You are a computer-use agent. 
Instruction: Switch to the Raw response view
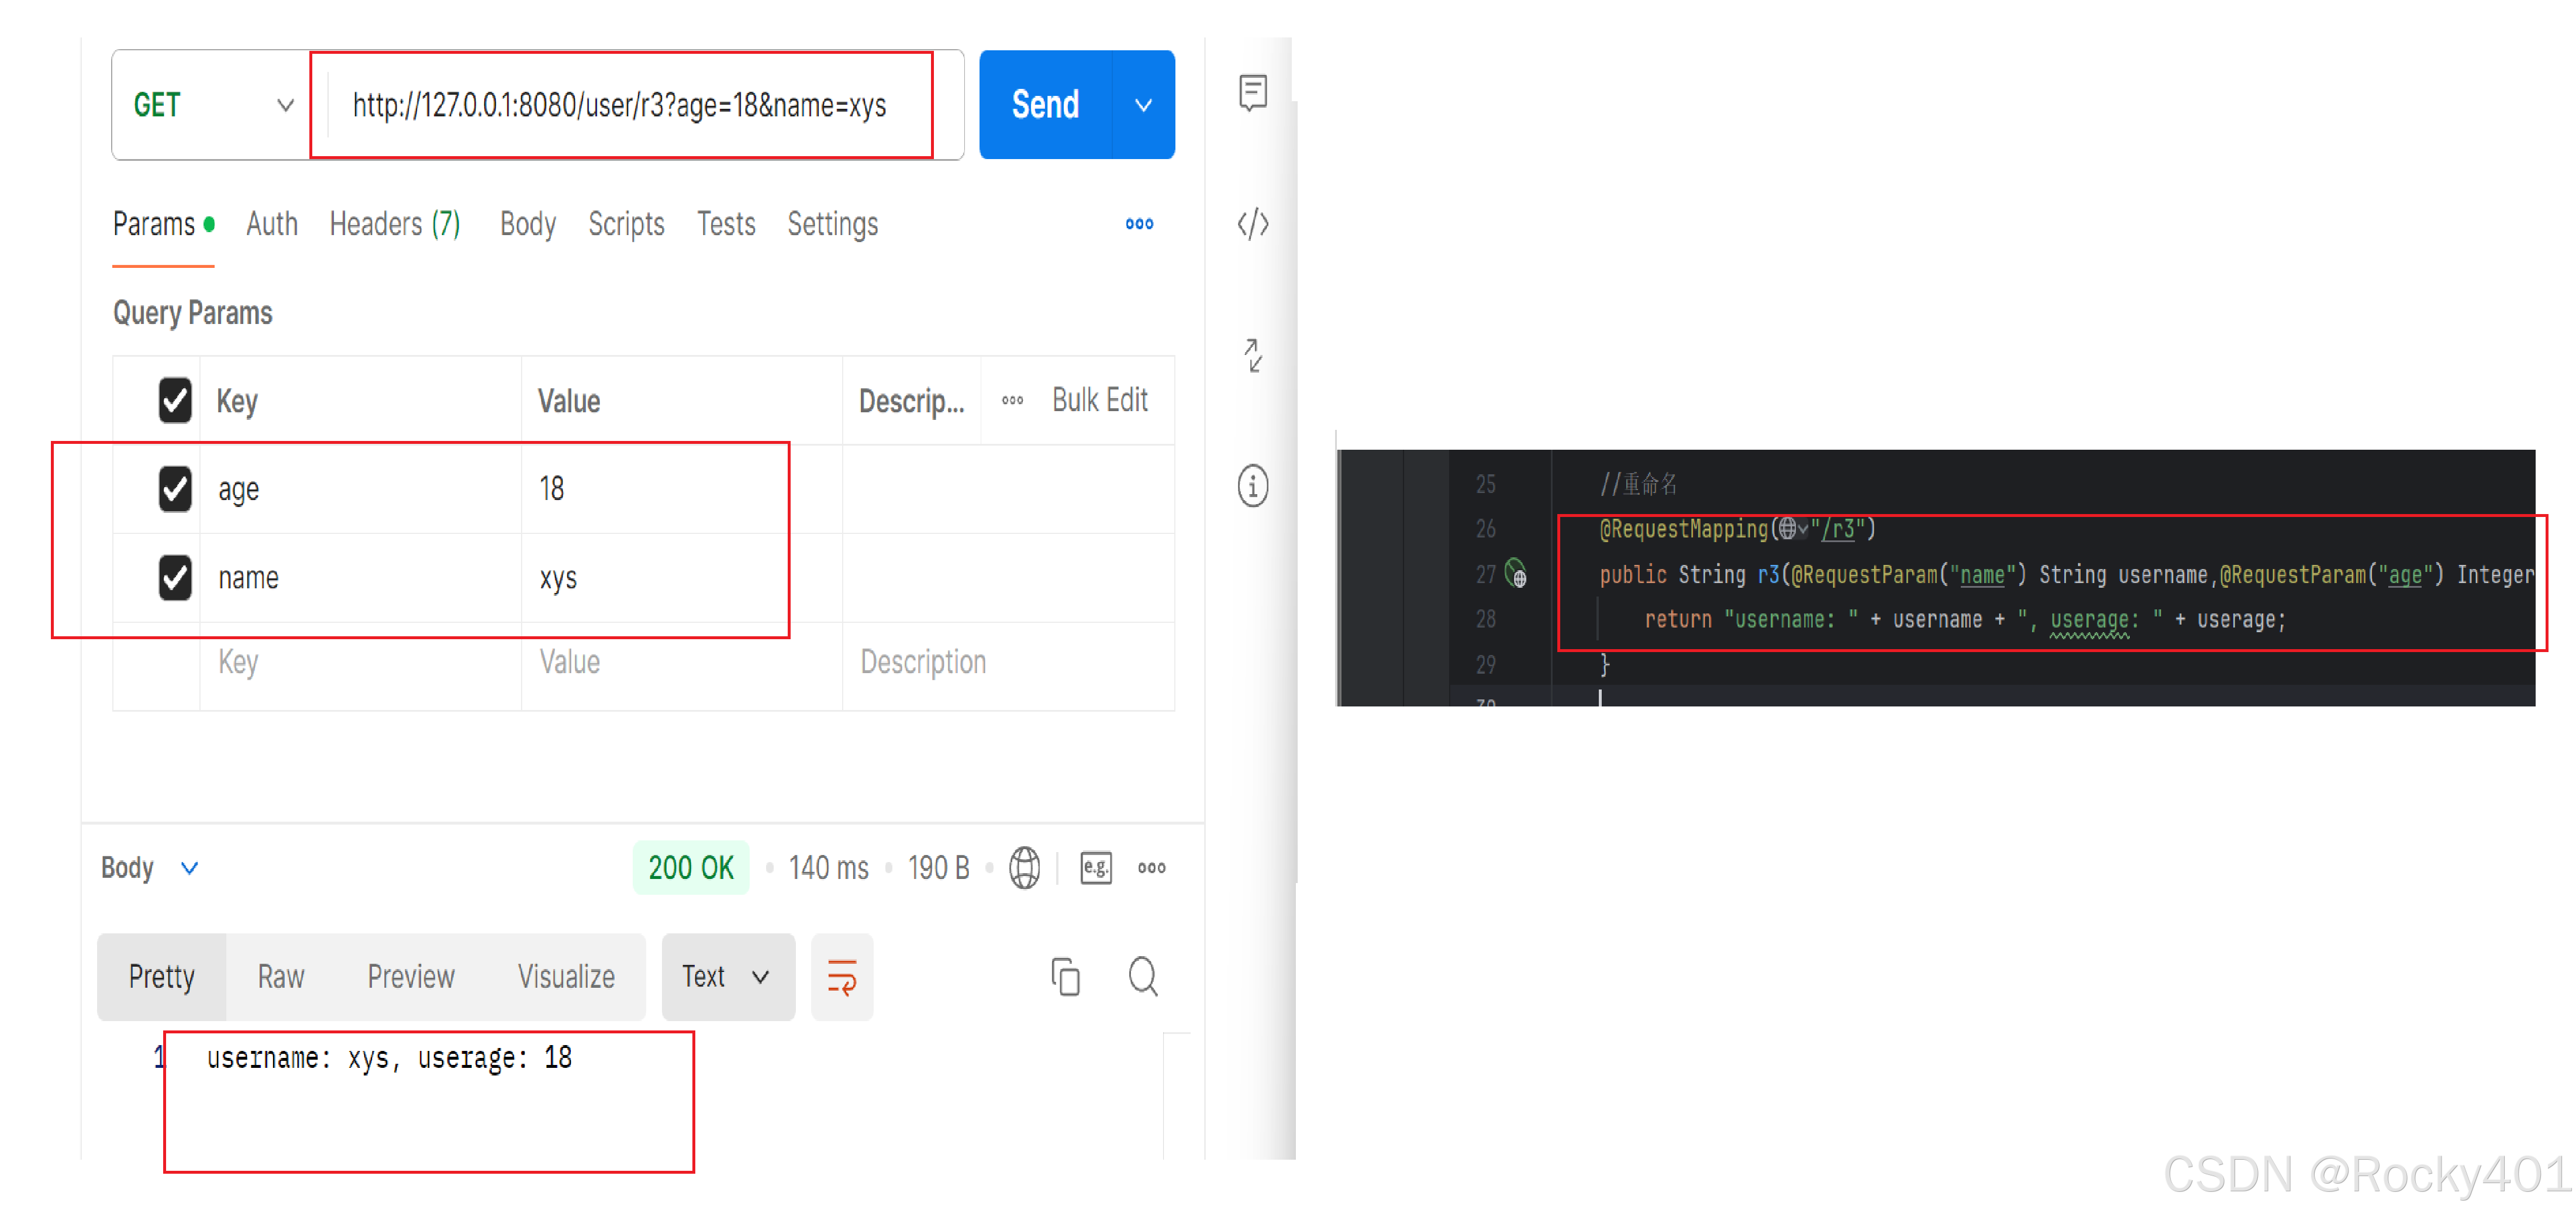click(x=280, y=977)
